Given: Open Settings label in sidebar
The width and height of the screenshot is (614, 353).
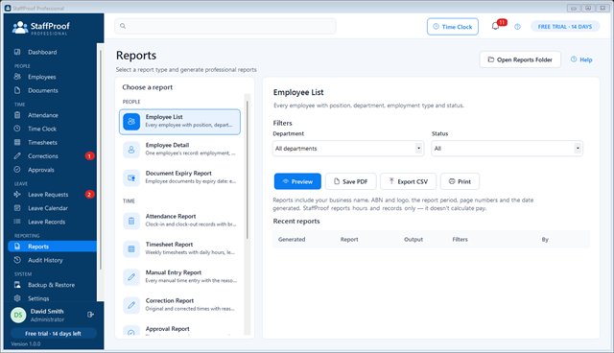Looking at the screenshot, I should click(38, 298).
